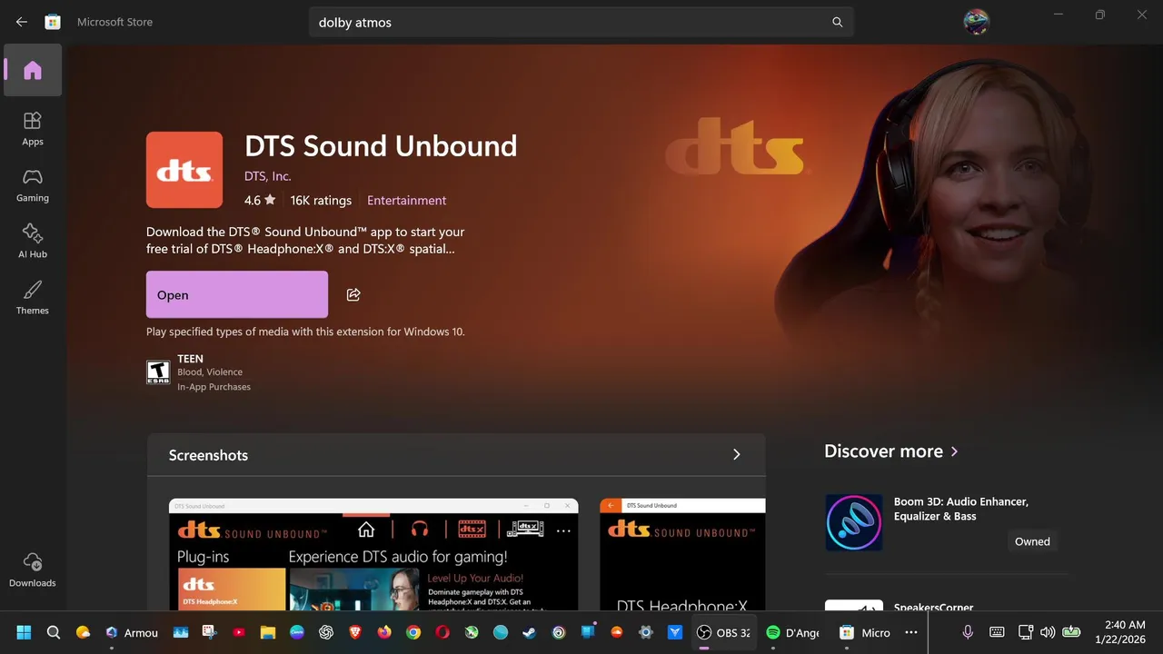
Task: Click the ESRB Teen rating badge
Action: tap(158, 372)
